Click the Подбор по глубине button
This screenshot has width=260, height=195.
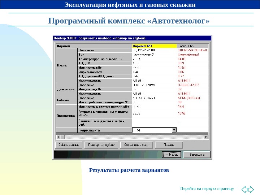pos(101,145)
